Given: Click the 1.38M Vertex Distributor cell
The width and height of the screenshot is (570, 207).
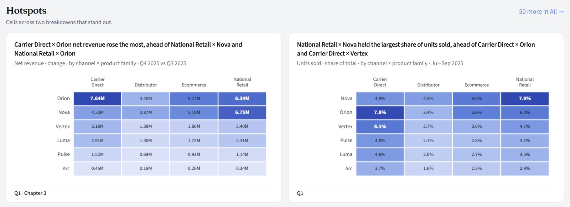Looking at the screenshot, I should tap(146, 127).
